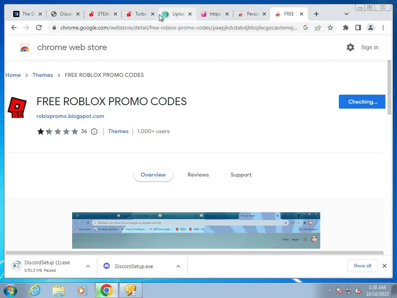
Task: Close the Turbo tab
Action: 153,14
